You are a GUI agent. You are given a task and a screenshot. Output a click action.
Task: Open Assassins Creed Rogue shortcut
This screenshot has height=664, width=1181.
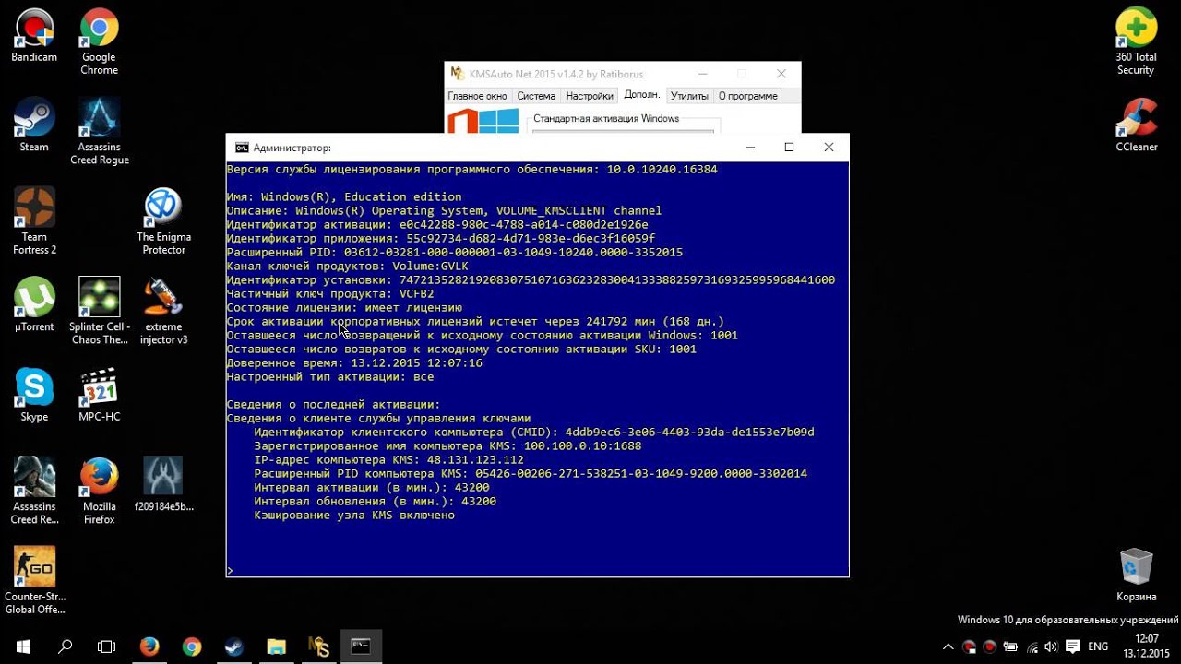coord(99,132)
